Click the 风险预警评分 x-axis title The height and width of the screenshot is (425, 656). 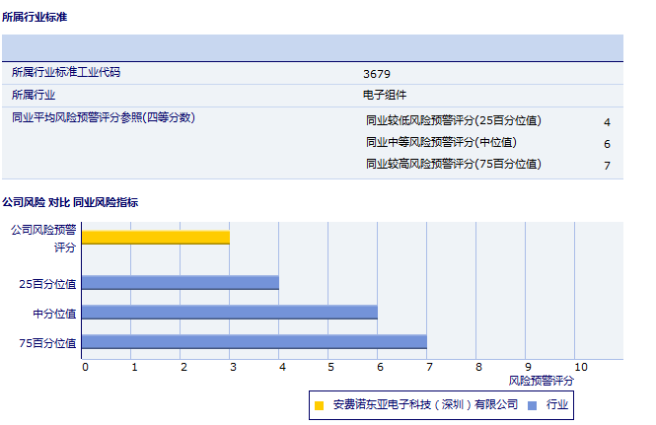[541, 380]
